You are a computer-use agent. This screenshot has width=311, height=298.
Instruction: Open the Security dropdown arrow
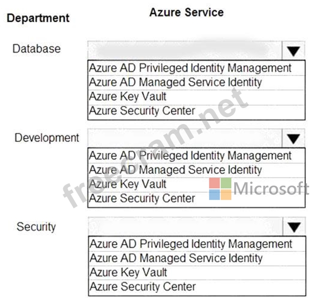click(x=294, y=227)
